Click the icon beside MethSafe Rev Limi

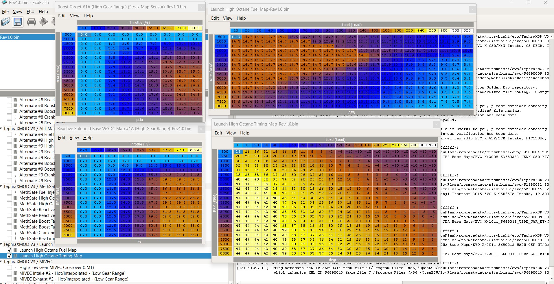click(16, 239)
